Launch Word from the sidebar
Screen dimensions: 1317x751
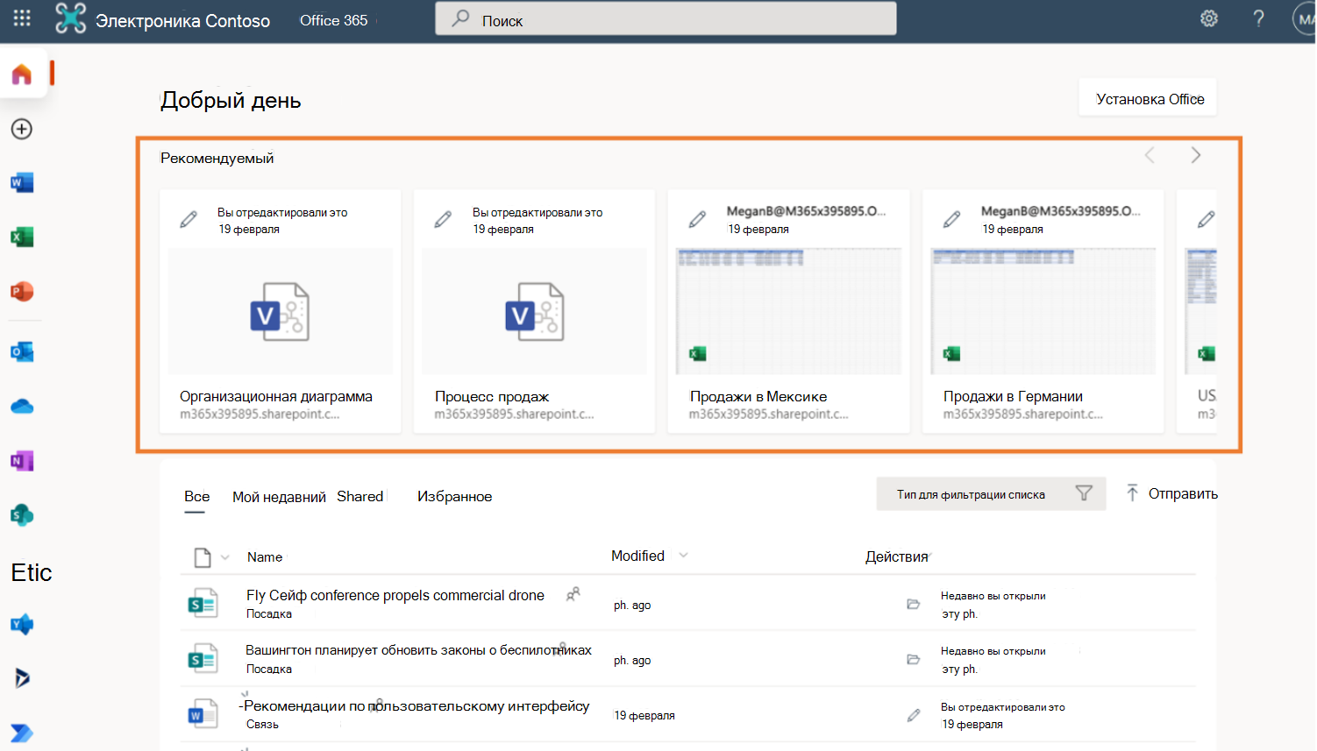coord(22,183)
